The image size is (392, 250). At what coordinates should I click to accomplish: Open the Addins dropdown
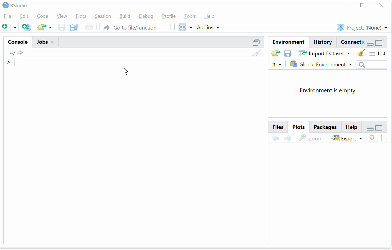pyautogui.click(x=208, y=27)
